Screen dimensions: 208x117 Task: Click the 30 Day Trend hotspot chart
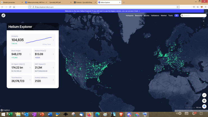tap(39, 40)
